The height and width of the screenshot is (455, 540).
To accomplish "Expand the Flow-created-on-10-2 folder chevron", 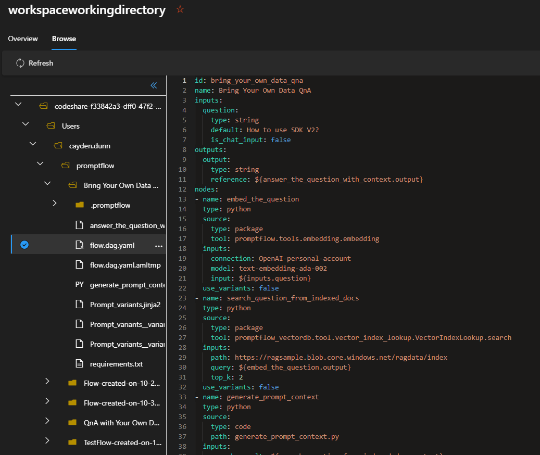I will [47, 381].
